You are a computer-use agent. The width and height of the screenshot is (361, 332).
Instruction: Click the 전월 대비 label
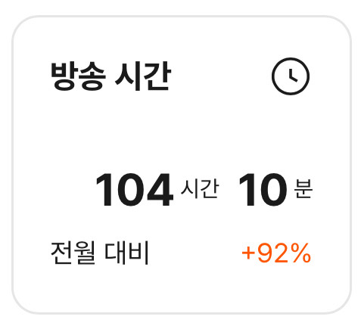point(100,253)
